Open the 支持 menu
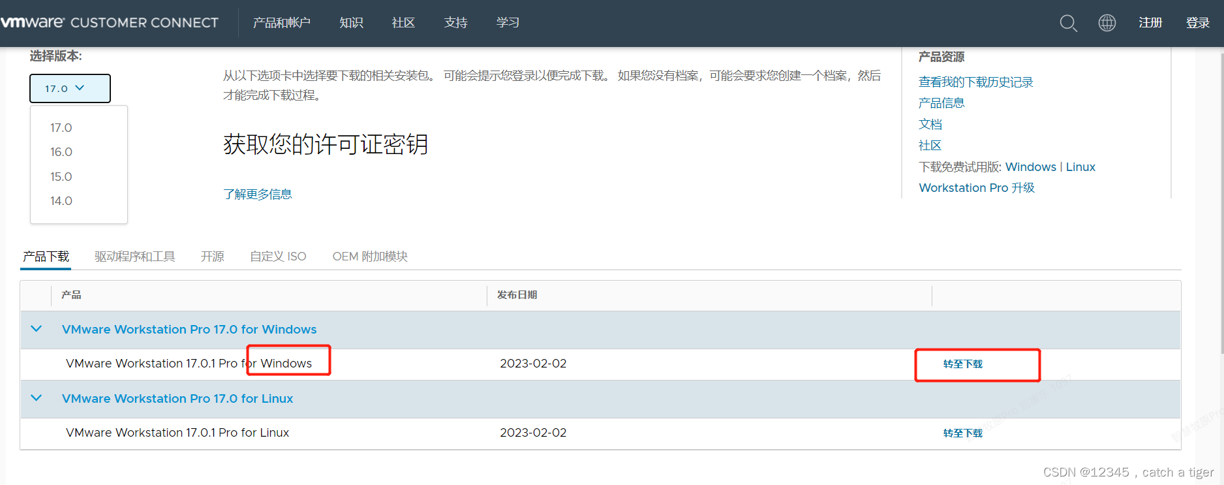Image resolution: width=1224 pixels, height=485 pixels. click(x=455, y=23)
